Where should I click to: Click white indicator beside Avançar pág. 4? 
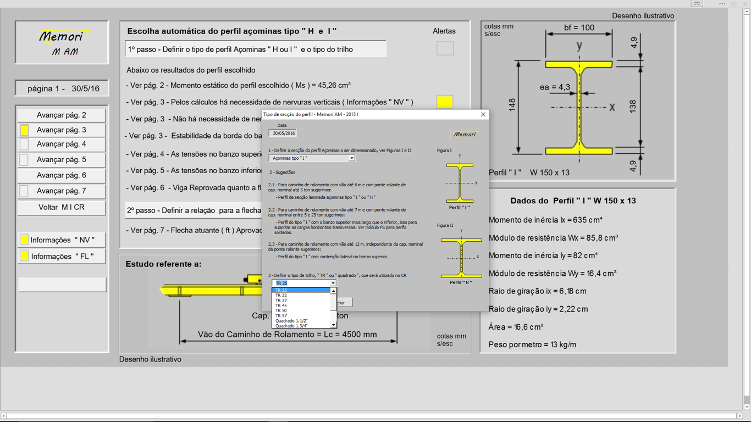coord(24,145)
